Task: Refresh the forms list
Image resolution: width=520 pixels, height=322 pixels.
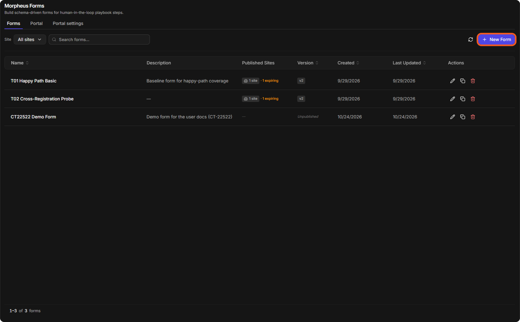Action: (471, 39)
